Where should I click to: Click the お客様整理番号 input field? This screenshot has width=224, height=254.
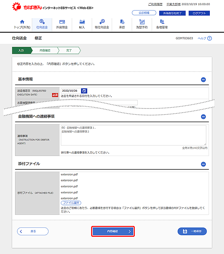pos(99,102)
